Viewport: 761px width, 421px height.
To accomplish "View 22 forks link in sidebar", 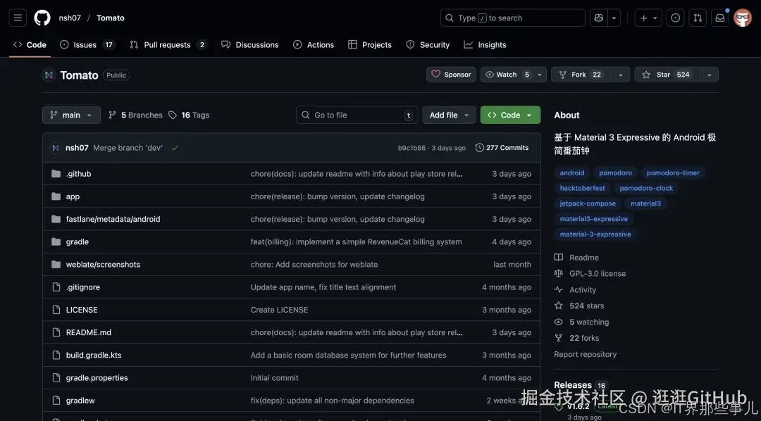I will (x=576, y=338).
